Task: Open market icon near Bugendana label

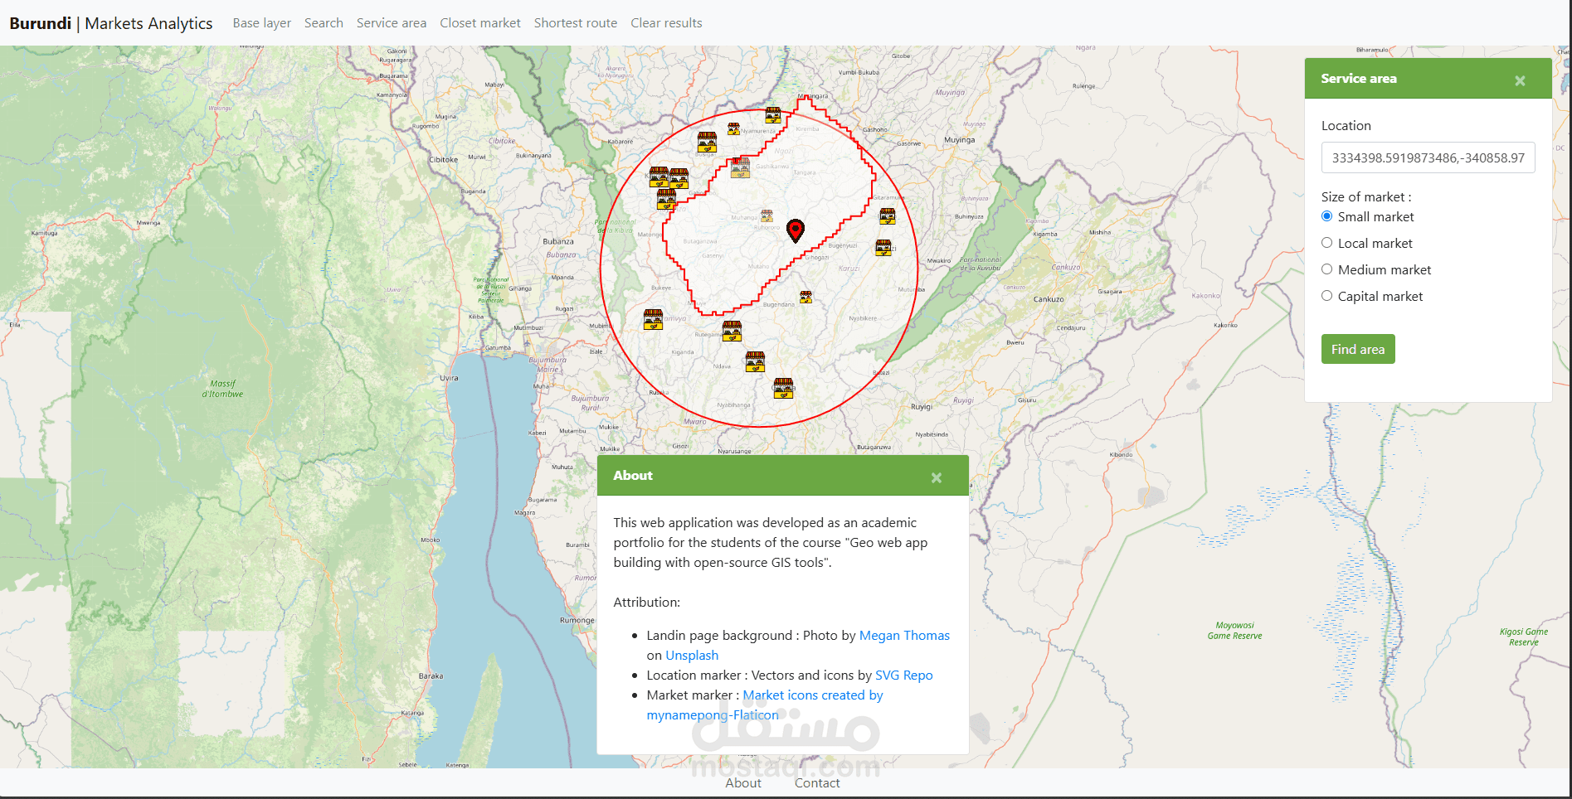Action: 805,297
